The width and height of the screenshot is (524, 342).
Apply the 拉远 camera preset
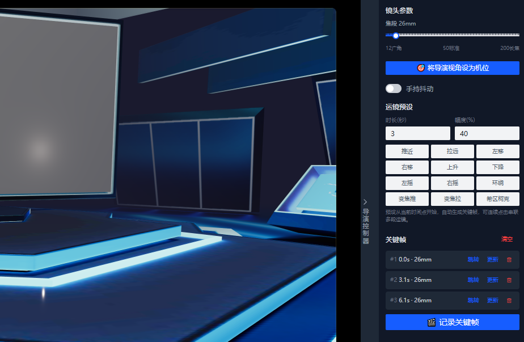(x=452, y=151)
